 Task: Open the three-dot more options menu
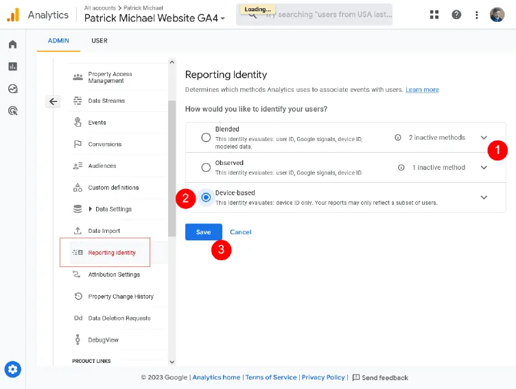tap(476, 15)
